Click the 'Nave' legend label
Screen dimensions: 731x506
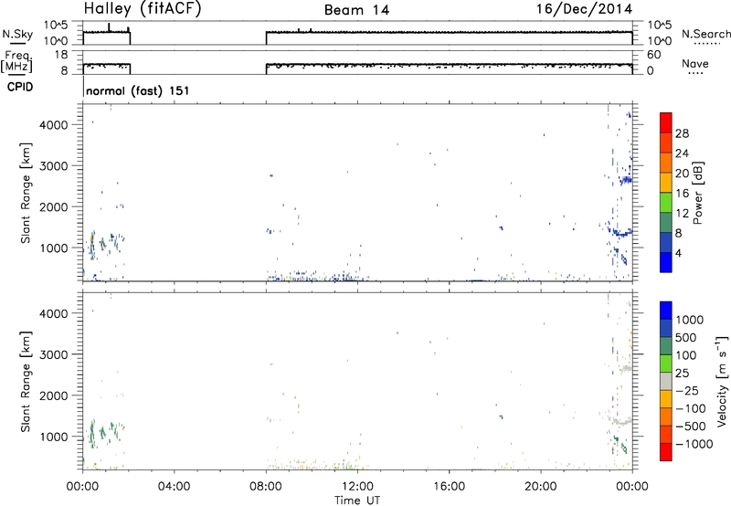695,64
